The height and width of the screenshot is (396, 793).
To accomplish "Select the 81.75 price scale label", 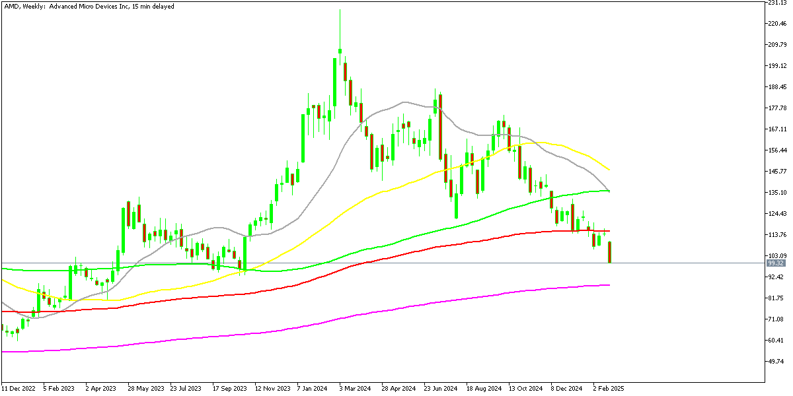I will click(x=776, y=298).
